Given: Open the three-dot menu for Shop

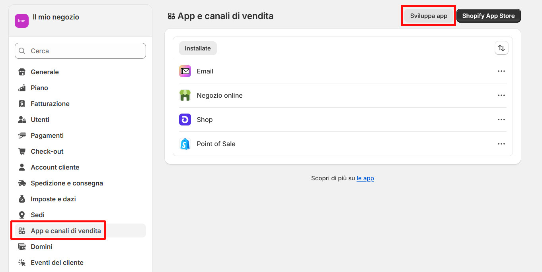Looking at the screenshot, I should point(501,120).
